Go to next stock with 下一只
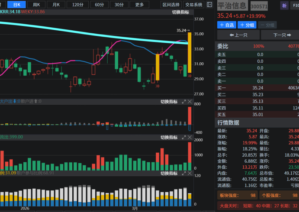The height and width of the screenshot is (212, 299). pos(282,35)
